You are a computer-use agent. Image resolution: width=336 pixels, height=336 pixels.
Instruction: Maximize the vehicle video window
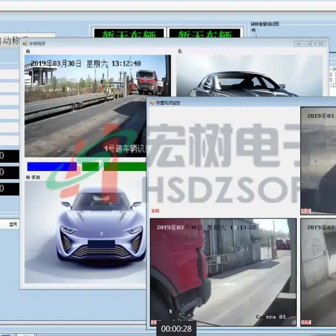310,44
